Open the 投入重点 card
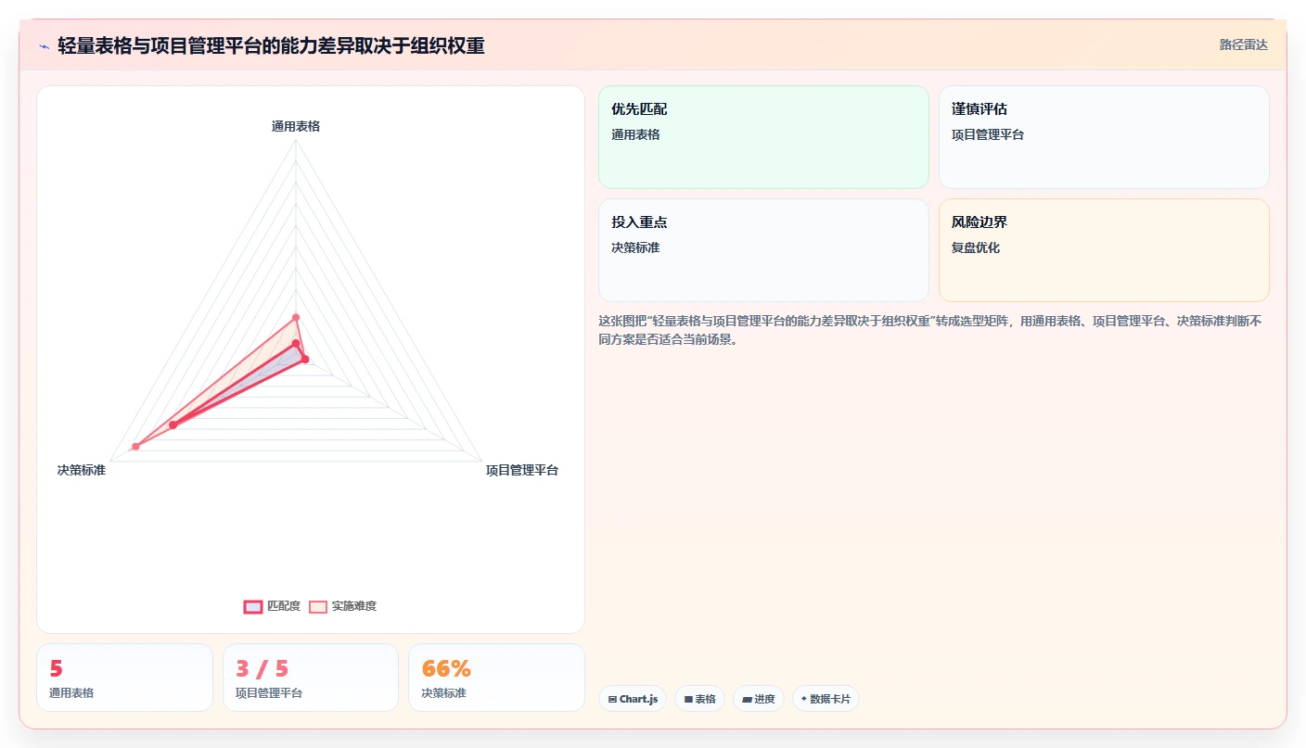The image size is (1306, 748). (x=763, y=250)
